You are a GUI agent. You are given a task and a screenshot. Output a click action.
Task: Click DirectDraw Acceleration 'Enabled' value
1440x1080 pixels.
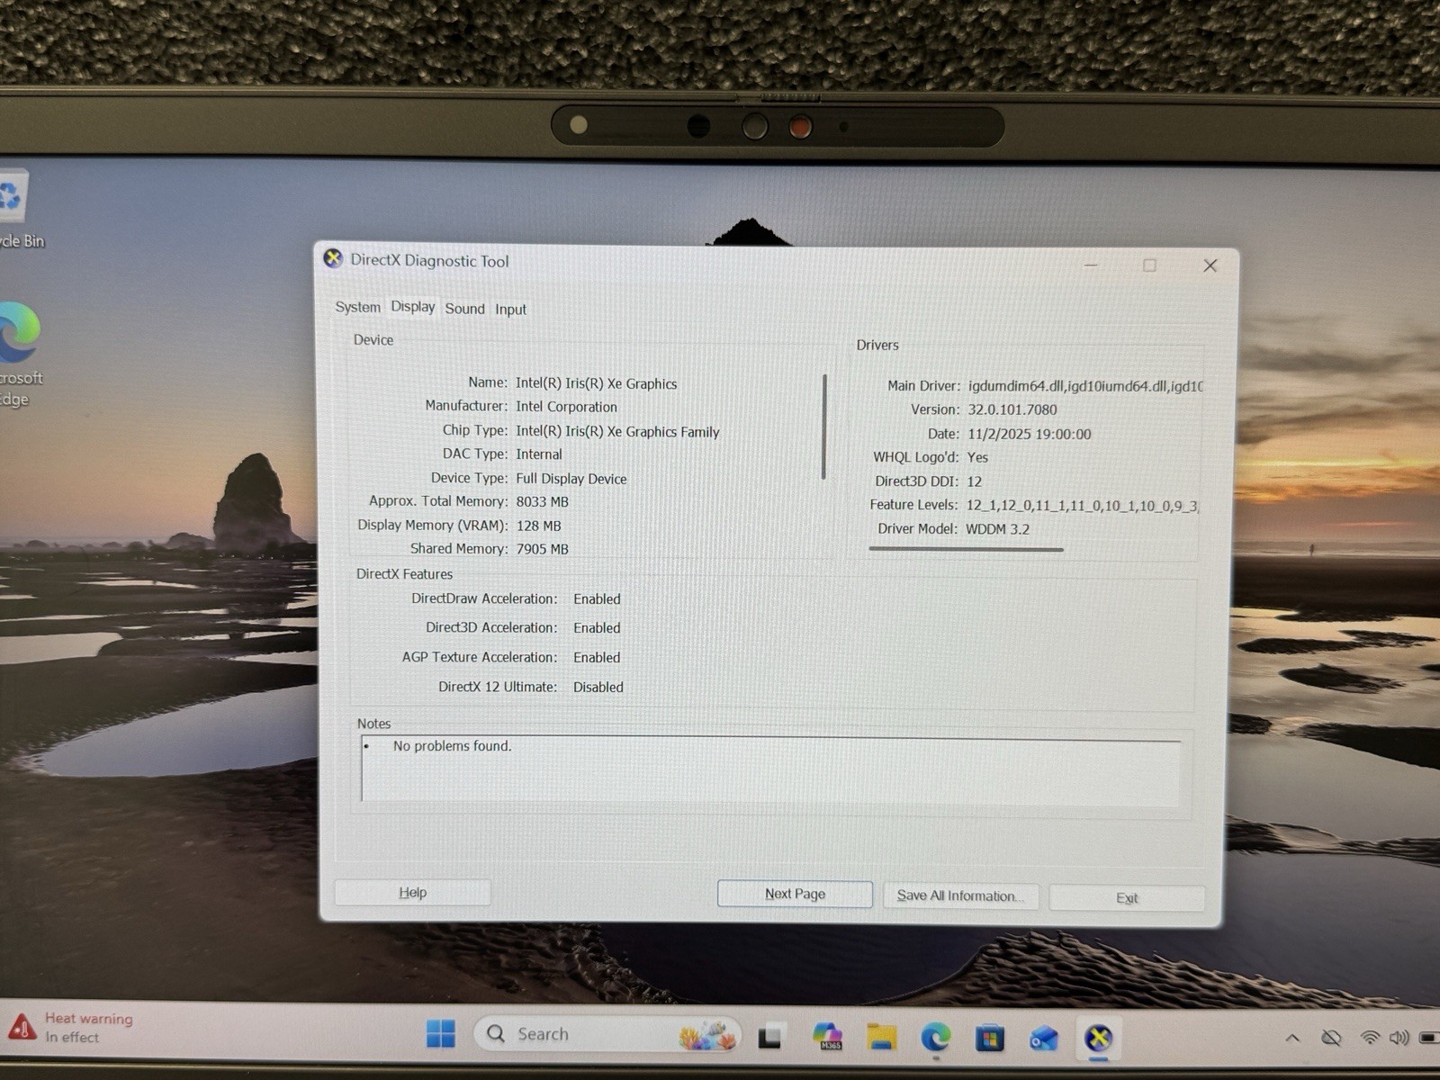tap(597, 599)
